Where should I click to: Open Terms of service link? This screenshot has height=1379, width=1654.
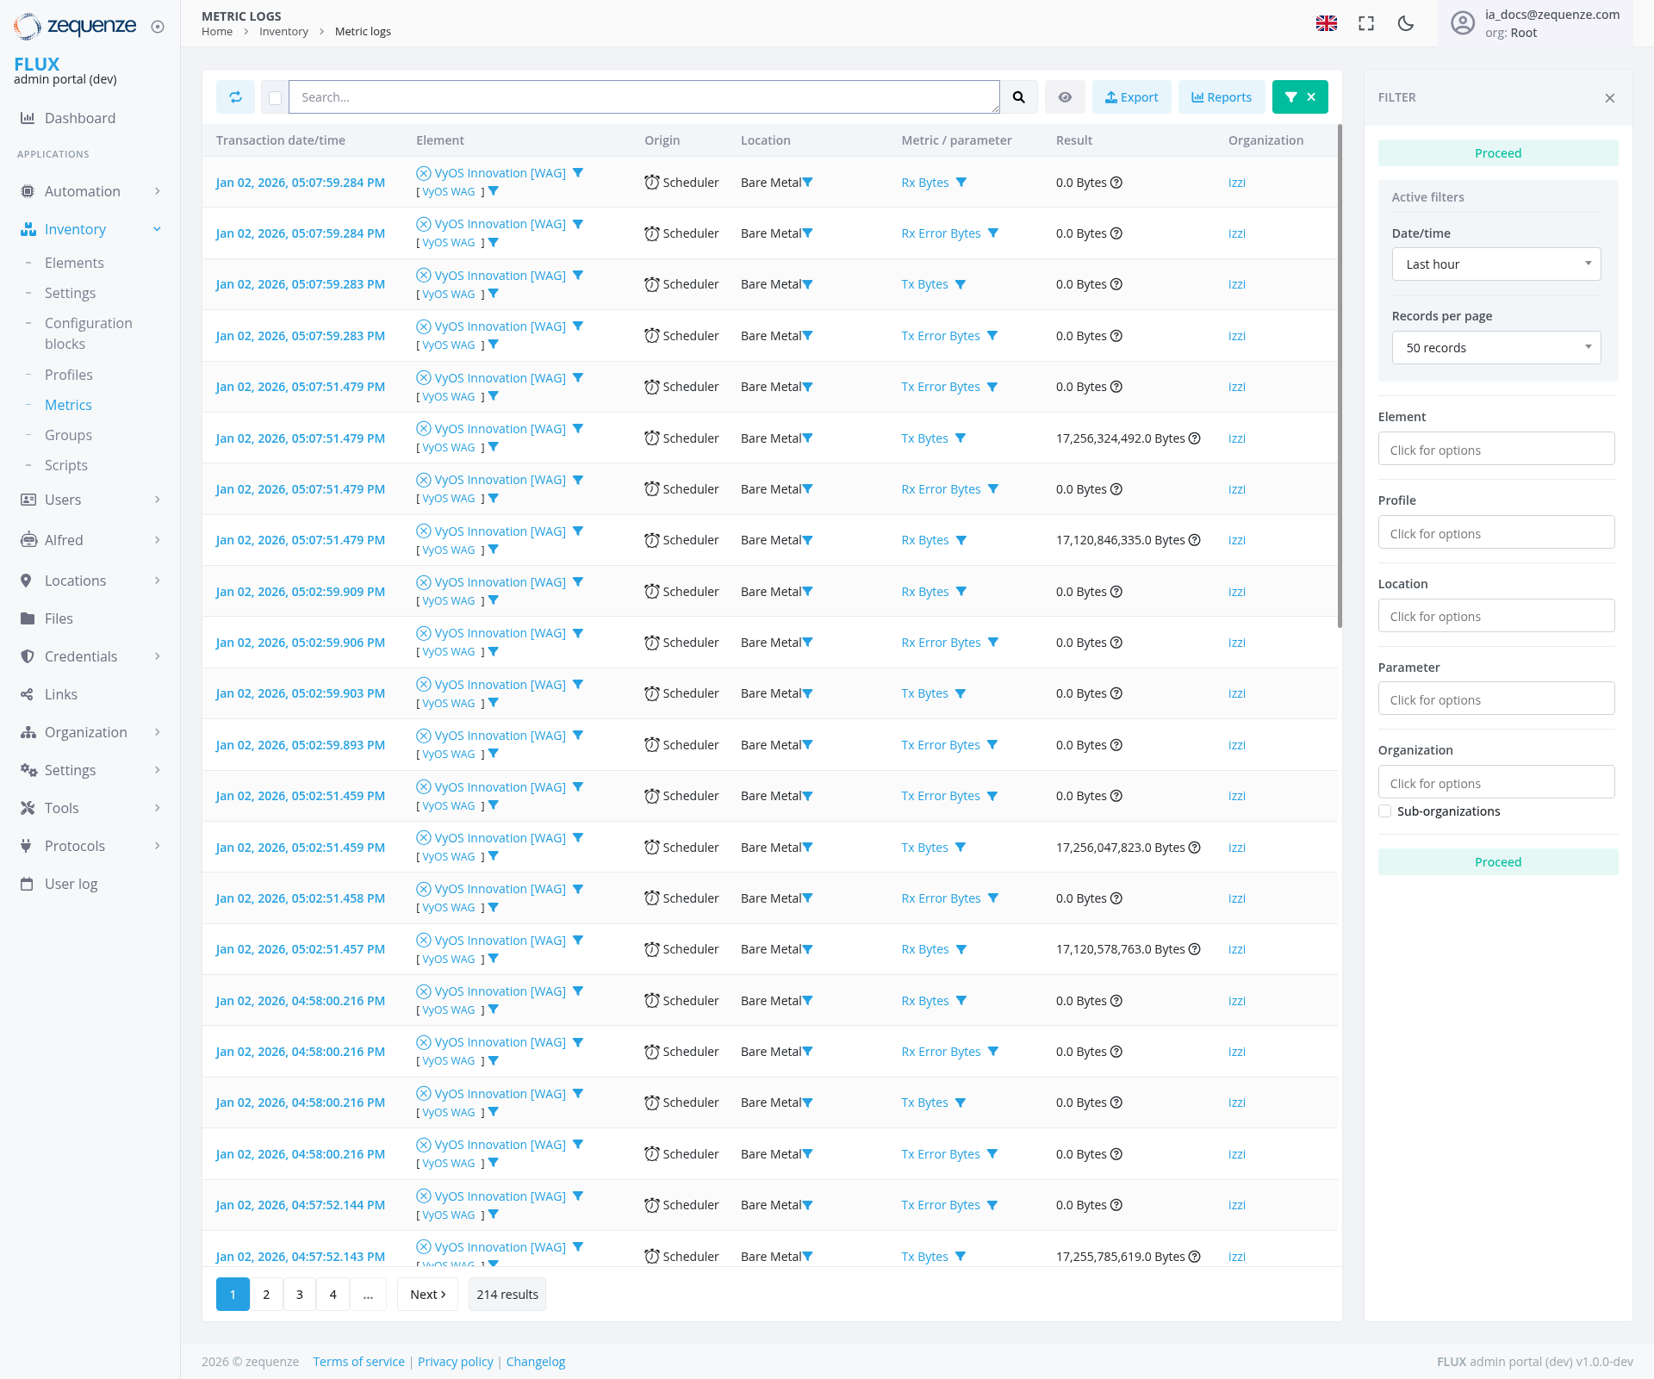pyautogui.click(x=358, y=1362)
